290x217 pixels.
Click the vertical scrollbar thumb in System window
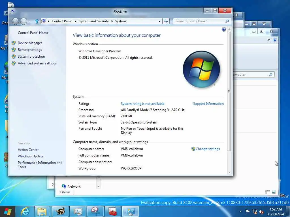point(229,91)
